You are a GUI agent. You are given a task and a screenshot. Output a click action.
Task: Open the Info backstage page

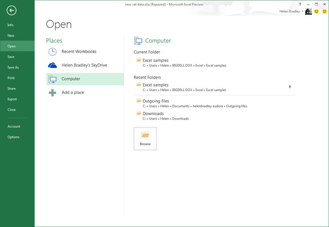click(x=10, y=25)
